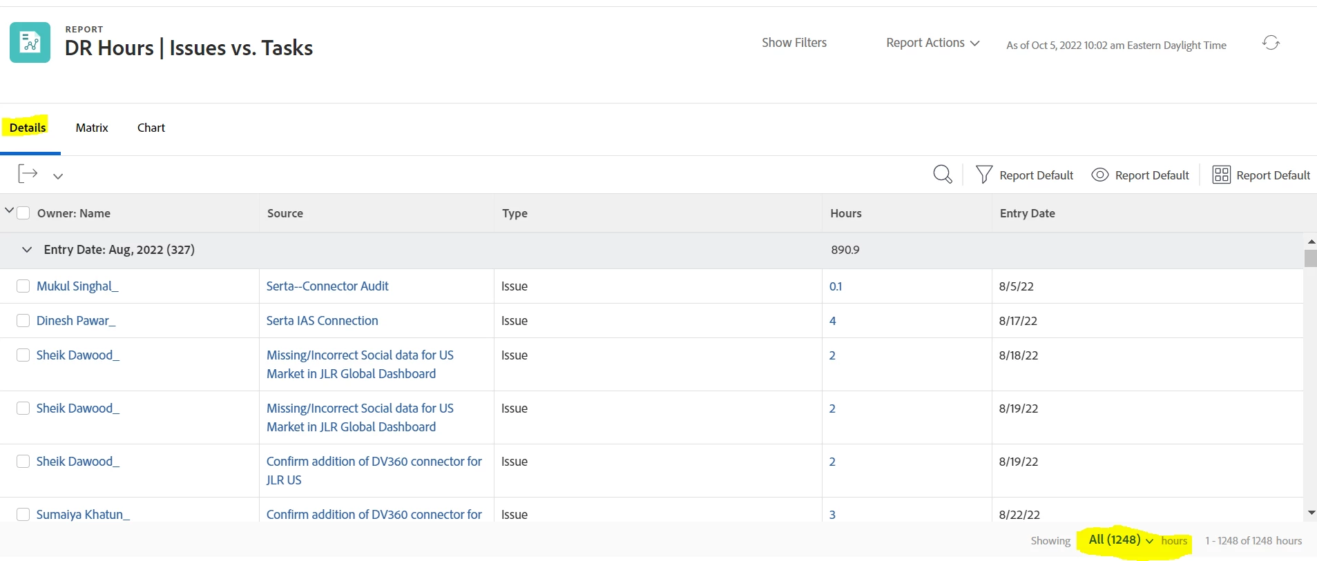Collapse the Entry Date: Aug, 2022 group
This screenshot has width=1317, height=561.
point(27,250)
